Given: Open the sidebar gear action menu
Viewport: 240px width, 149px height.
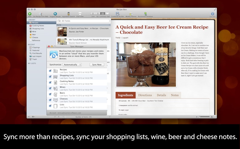Looking at the screenshot, I should (33, 117).
